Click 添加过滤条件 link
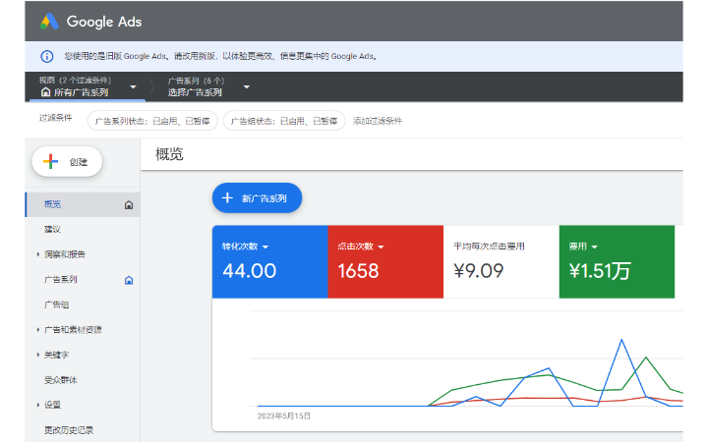The height and width of the screenshot is (442, 708). coord(377,121)
